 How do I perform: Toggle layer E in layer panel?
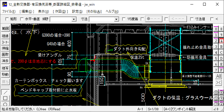pos(221,64)
